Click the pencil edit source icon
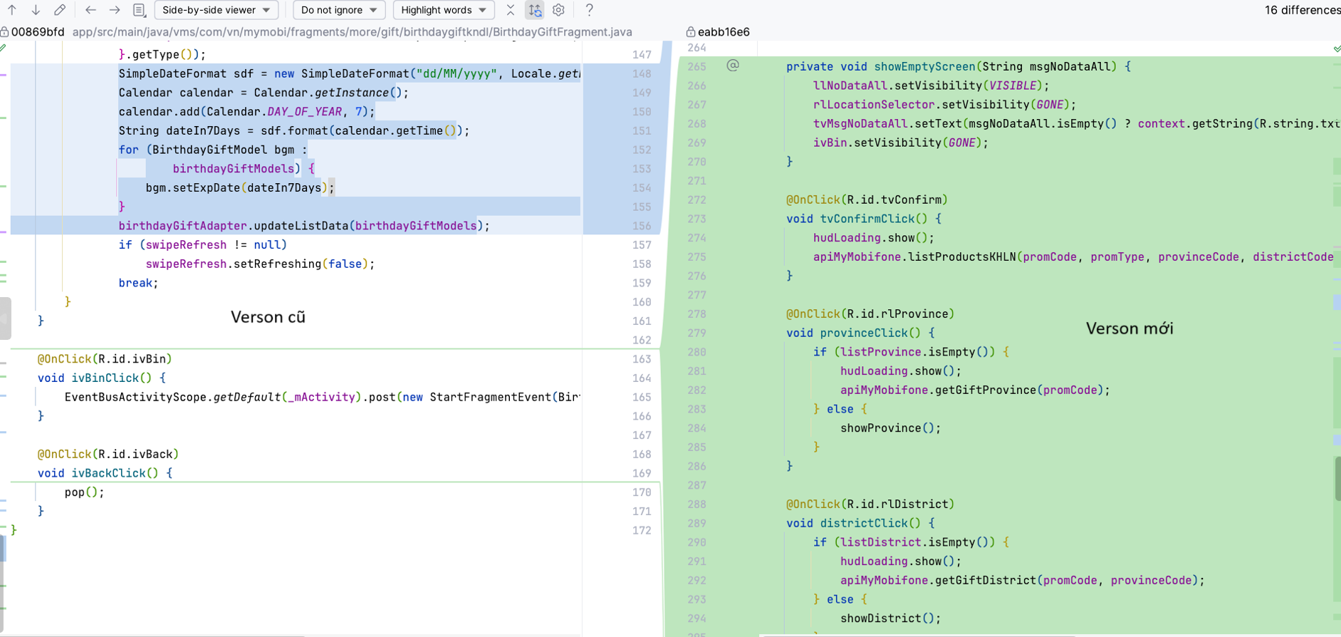The width and height of the screenshot is (1341, 637). coord(60,10)
